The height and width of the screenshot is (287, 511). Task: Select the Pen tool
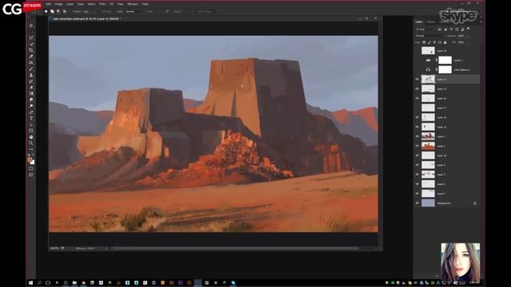pyautogui.click(x=31, y=112)
